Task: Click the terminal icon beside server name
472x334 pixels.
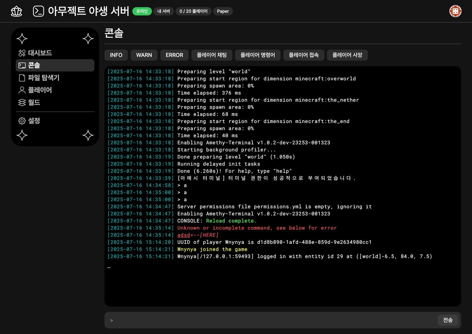Action: [x=38, y=11]
